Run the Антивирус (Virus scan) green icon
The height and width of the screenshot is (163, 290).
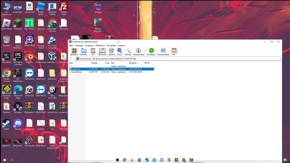coord(151,52)
